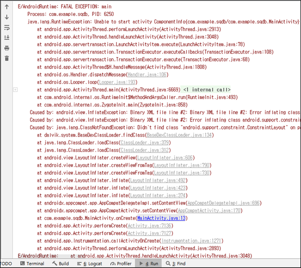The image size is (301, 268).
Task: Open the ClassLoader.java:312 link
Action: click(144, 150)
